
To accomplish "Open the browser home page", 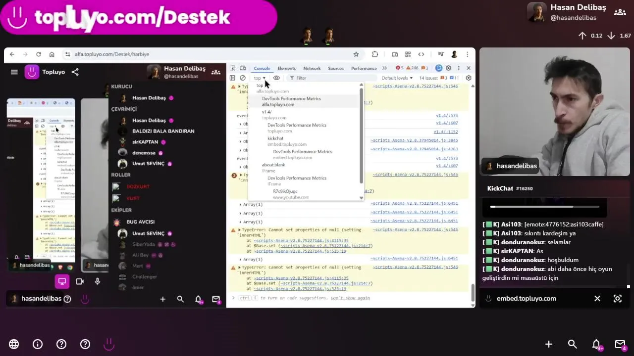I will pyautogui.click(x=52, y=54).
